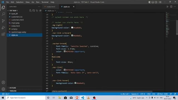This screenshot has height=100, width=178.
Task: Open the Extensions view
Action: tap(3, 34)
